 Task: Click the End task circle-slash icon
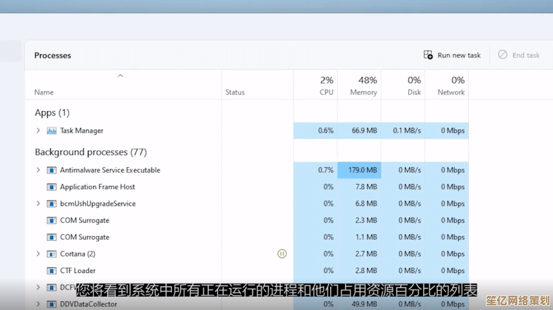click(503, 55)
